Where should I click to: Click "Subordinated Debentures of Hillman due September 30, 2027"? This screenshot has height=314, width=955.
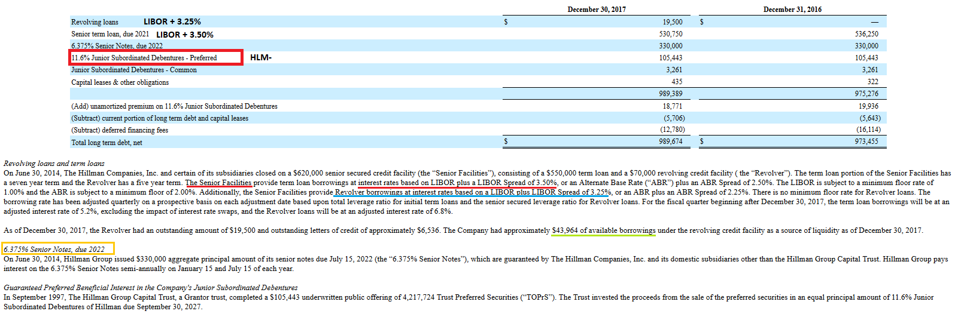[x=102, y=307]
